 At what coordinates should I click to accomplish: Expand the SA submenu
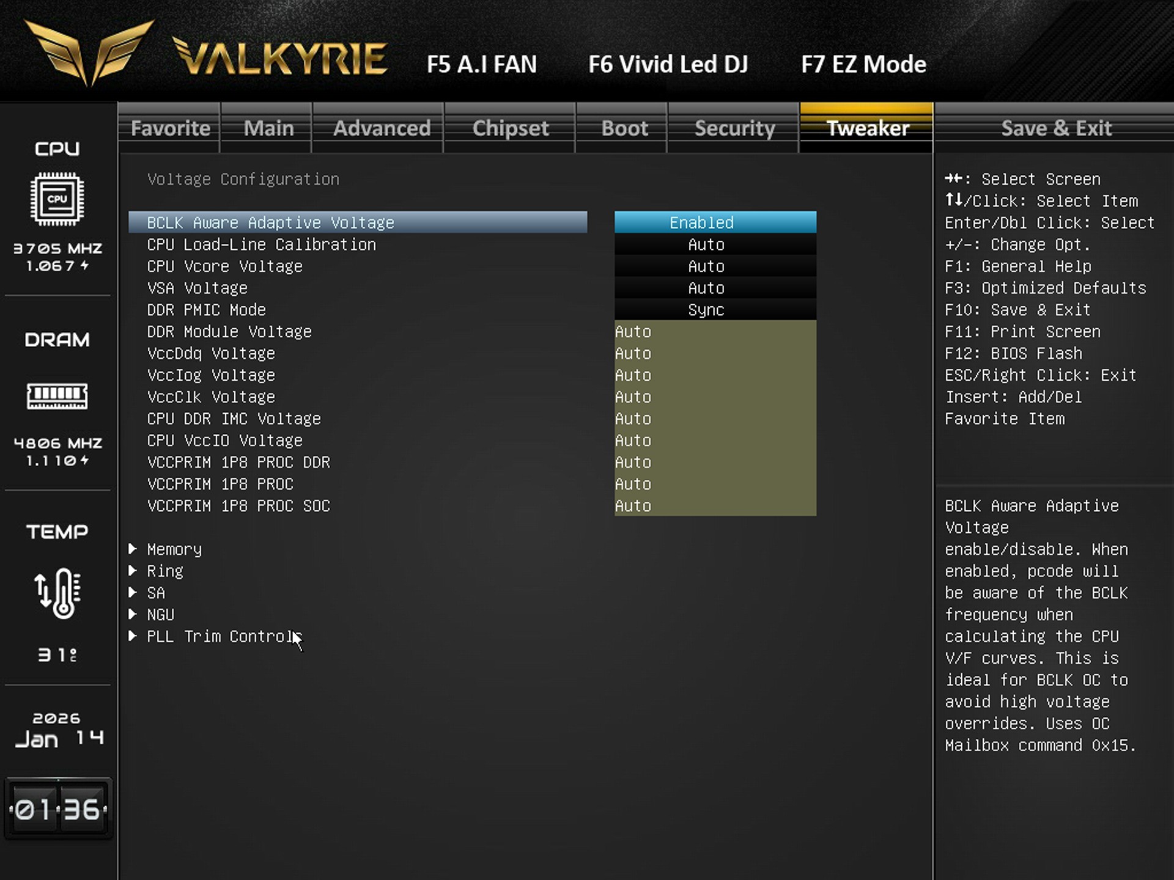coord(156,593)
